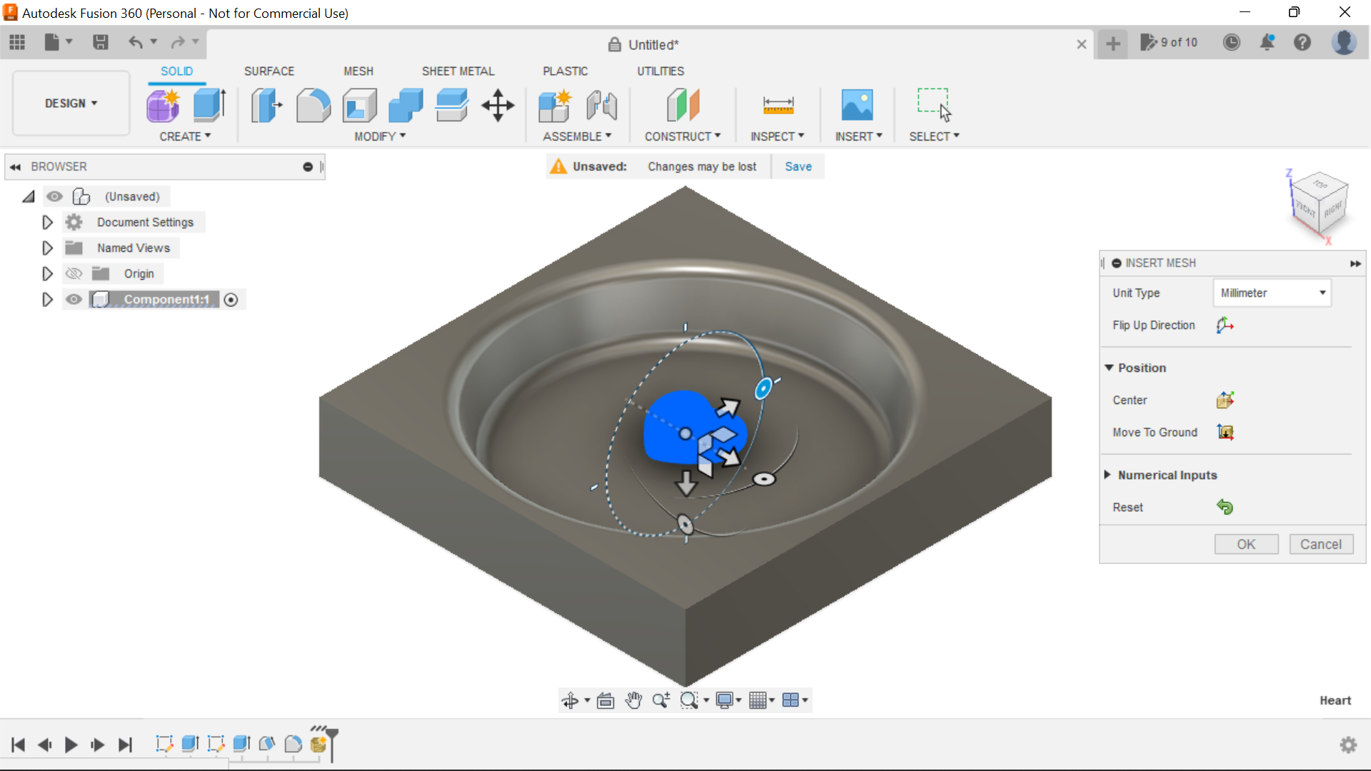Select the Pan tool in navigation bar
Screen dimensions: 1371x771
(x=633, y=700)
